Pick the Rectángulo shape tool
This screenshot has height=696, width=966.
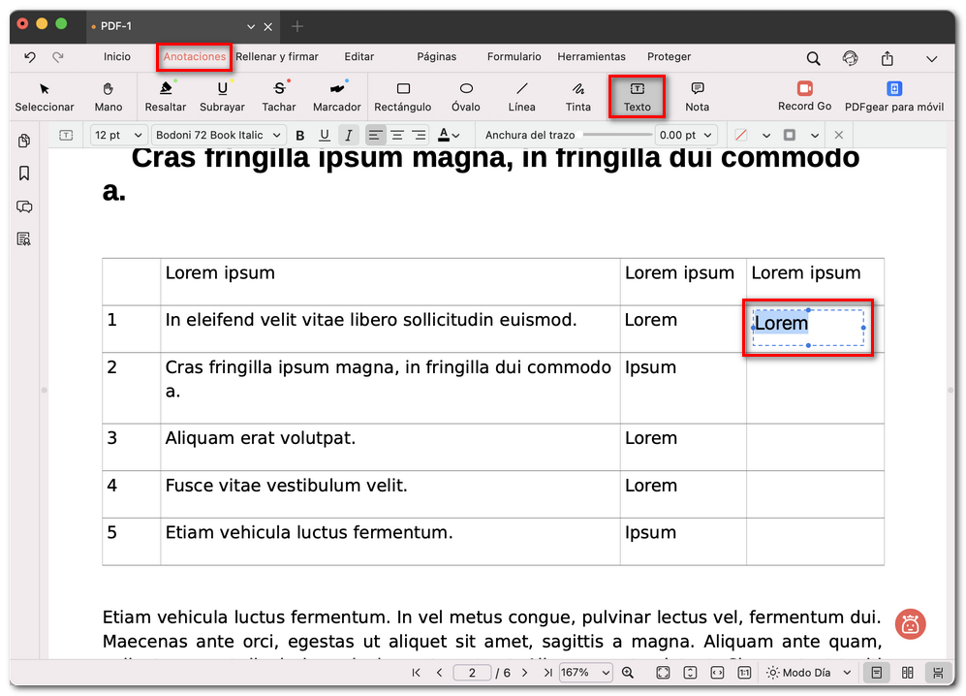click(402, 95)
